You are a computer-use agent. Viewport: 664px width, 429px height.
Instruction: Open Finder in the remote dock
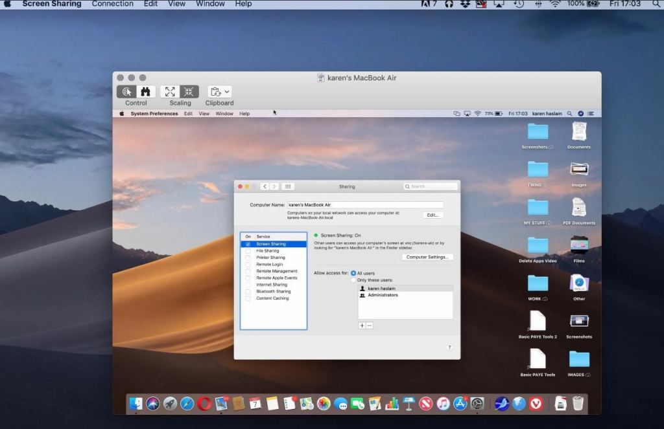136,404
